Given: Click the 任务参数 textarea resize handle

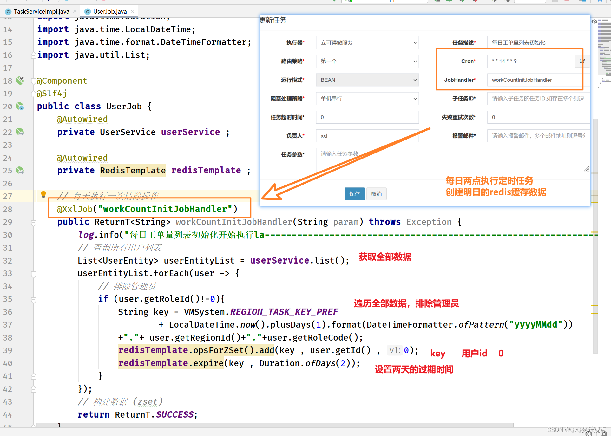Looking at the screenshot, I should pos(587,169).
